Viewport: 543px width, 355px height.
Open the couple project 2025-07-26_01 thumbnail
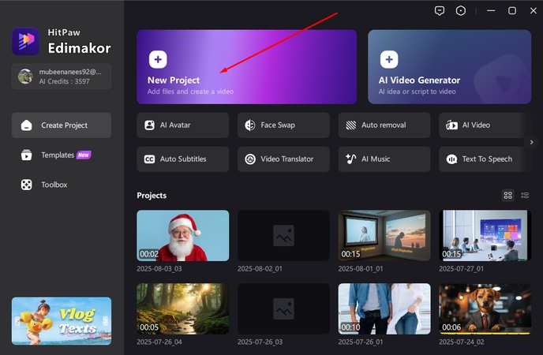(x=384, y=309)
